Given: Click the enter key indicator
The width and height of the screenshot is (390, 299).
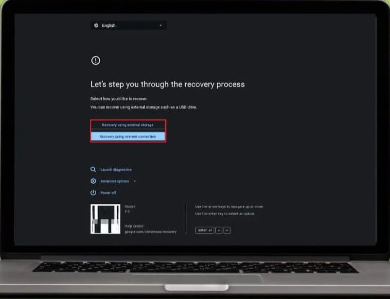Looking at the screenshot, I should [205, 230].
